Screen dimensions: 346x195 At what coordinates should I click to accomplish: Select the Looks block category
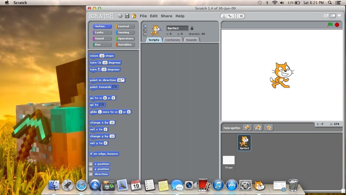click(102, 32)
